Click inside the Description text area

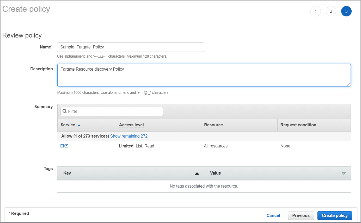click(x=203, y=75)
